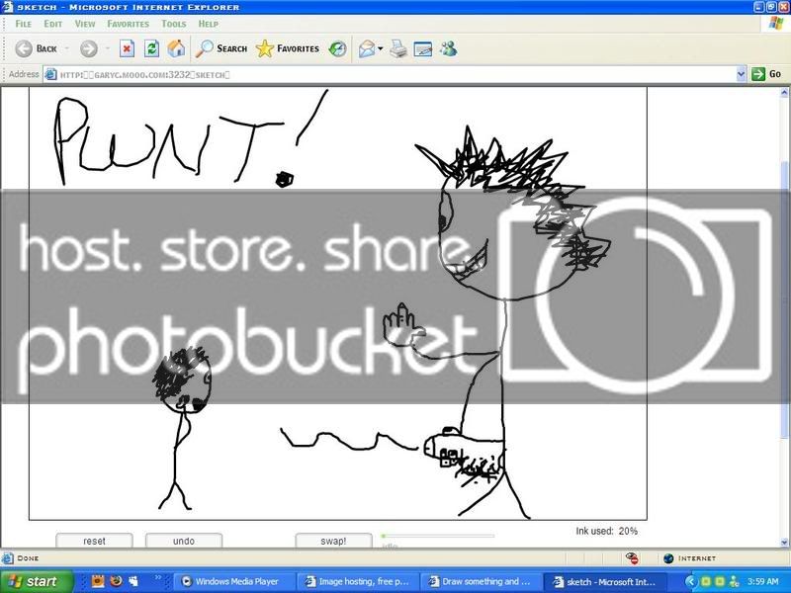Click the orange quick launch icon
This screenshot has width=791, height=593.
(x=97, y=581)
